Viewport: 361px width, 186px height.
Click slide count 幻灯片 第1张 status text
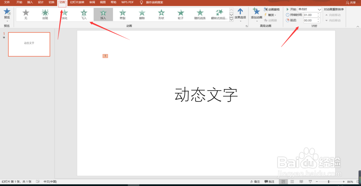pos(16,182)
